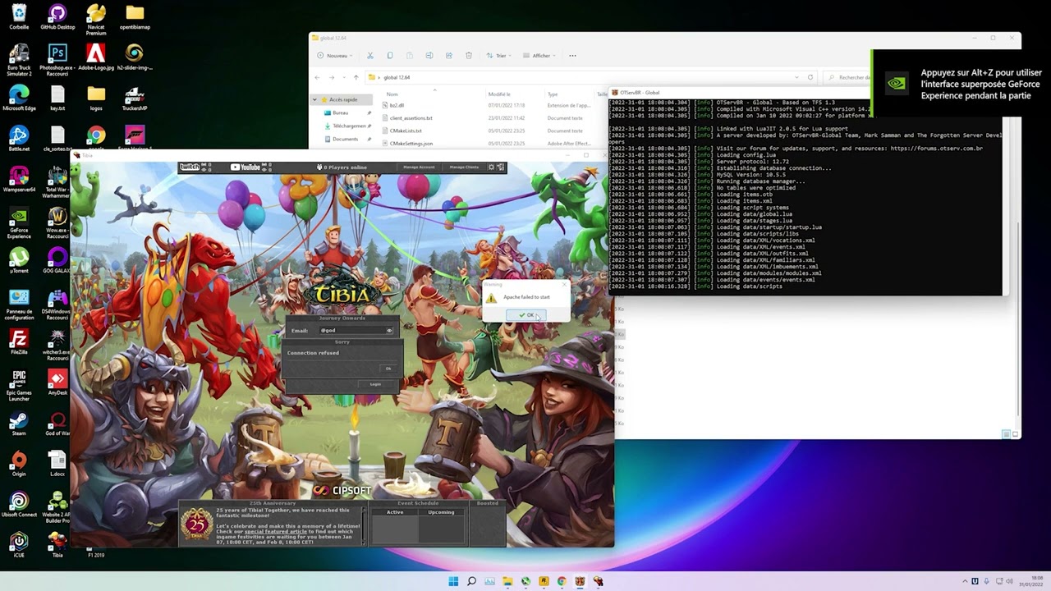Click the Delete trash icon in Explorer
1051x591 pixels.
[x=469, y=56]
